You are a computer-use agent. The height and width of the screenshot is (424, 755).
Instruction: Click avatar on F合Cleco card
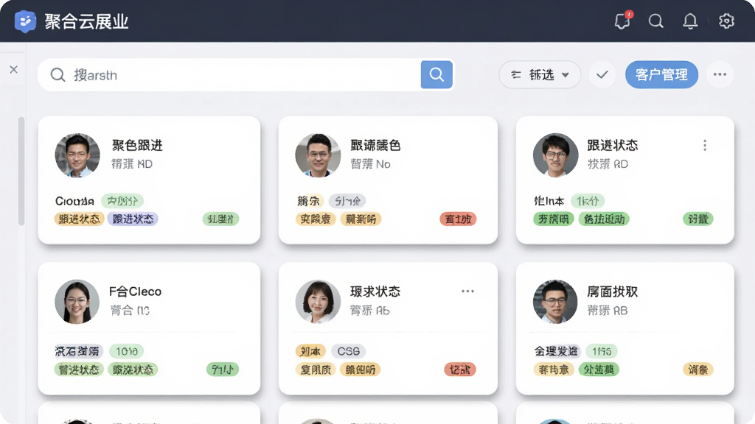pyautogui.click(x=77, y=302)
